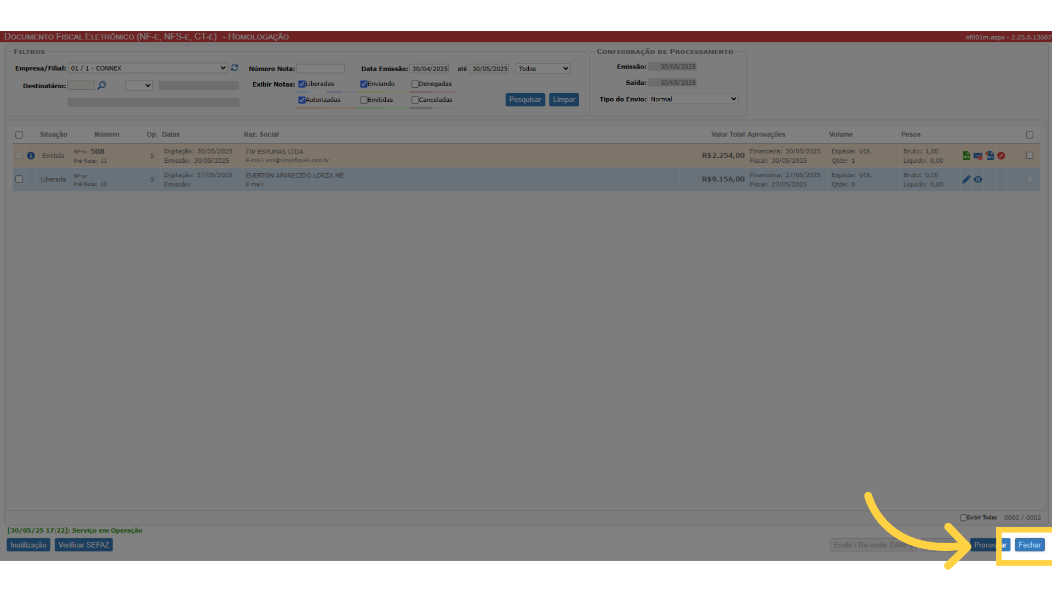The width and height of the screenshot is (1052, 592).
Task: Click the Emissão date in processing configuration
Action: pos(672,66)
